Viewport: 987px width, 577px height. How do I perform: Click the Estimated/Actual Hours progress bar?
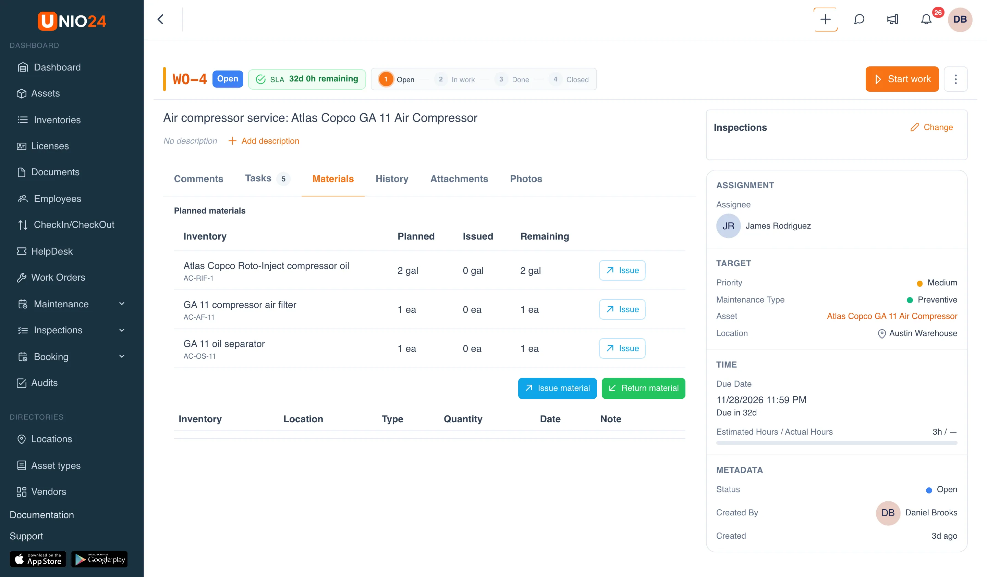[837, 443]
